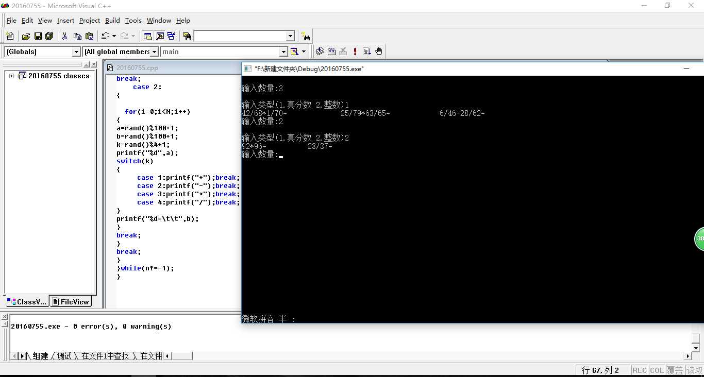
Task: Click the Save All icon
Action: [x=49, y=36]
